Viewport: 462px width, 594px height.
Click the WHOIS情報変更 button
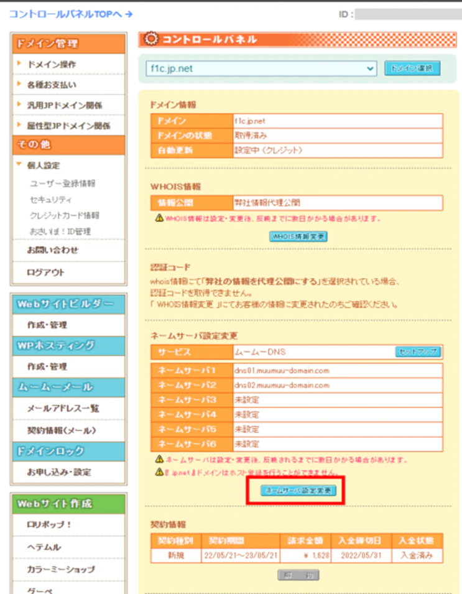298,236
